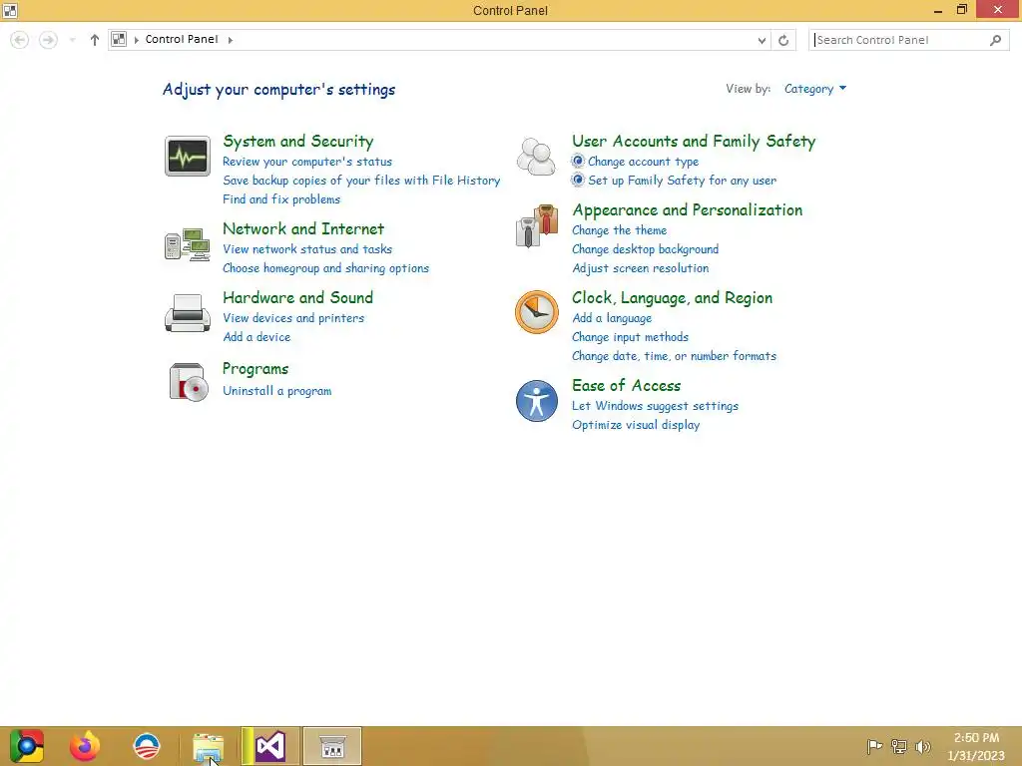Click Set up Family Safety for any user
The height and width of the screenshot is (766, 1022).
point(682,180)
